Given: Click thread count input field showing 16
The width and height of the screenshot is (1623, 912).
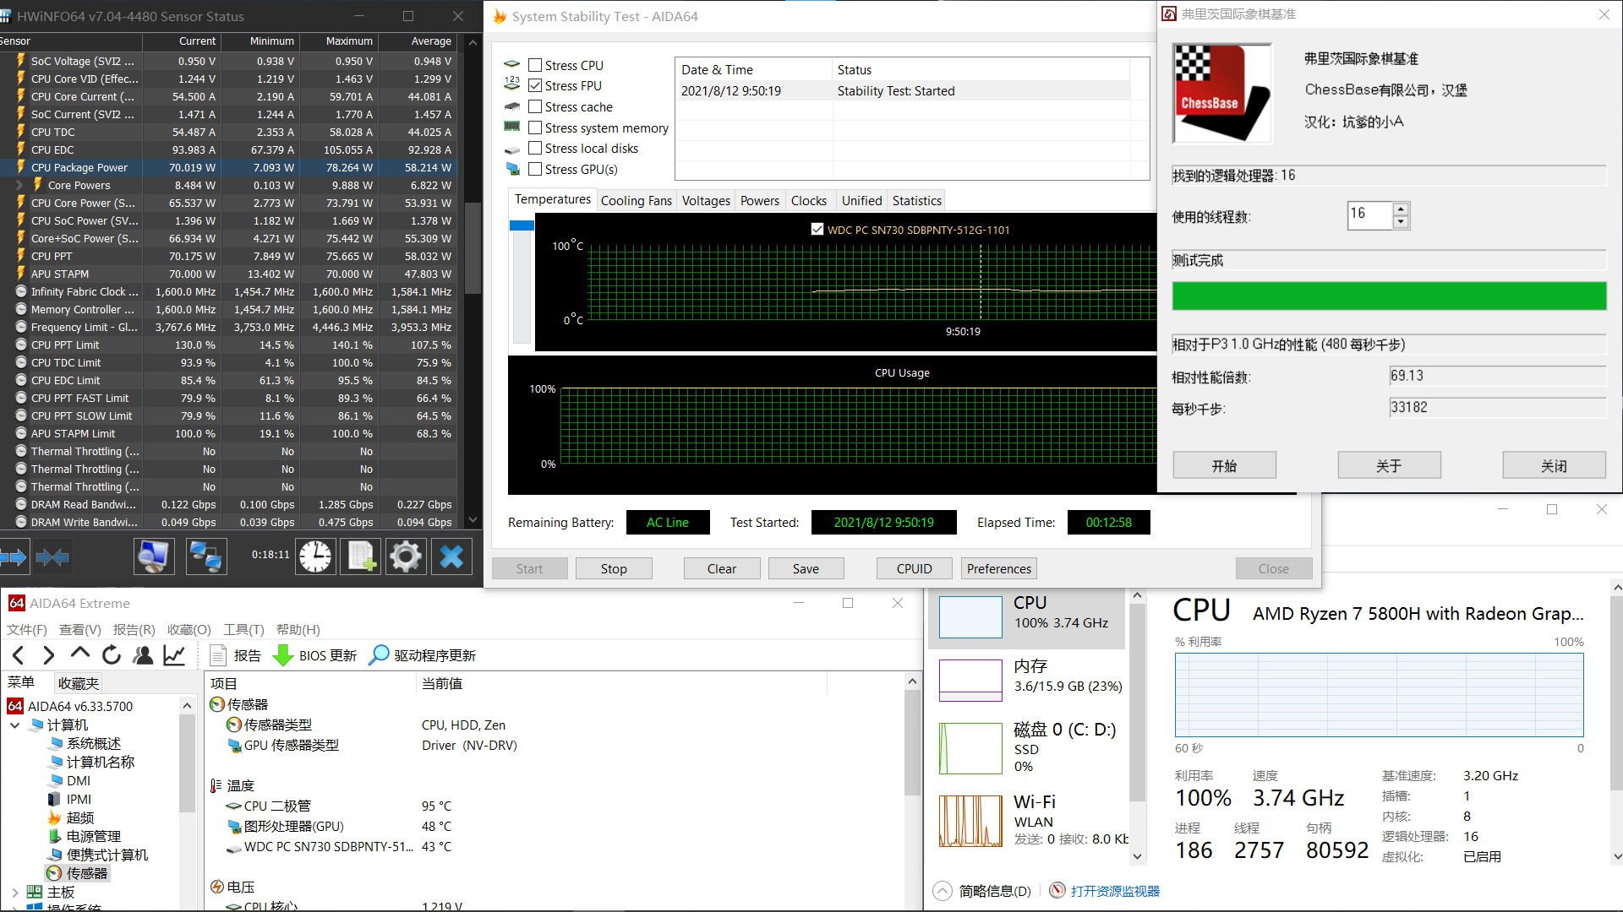Looking at the screenshot, I should pos(1369,214).
